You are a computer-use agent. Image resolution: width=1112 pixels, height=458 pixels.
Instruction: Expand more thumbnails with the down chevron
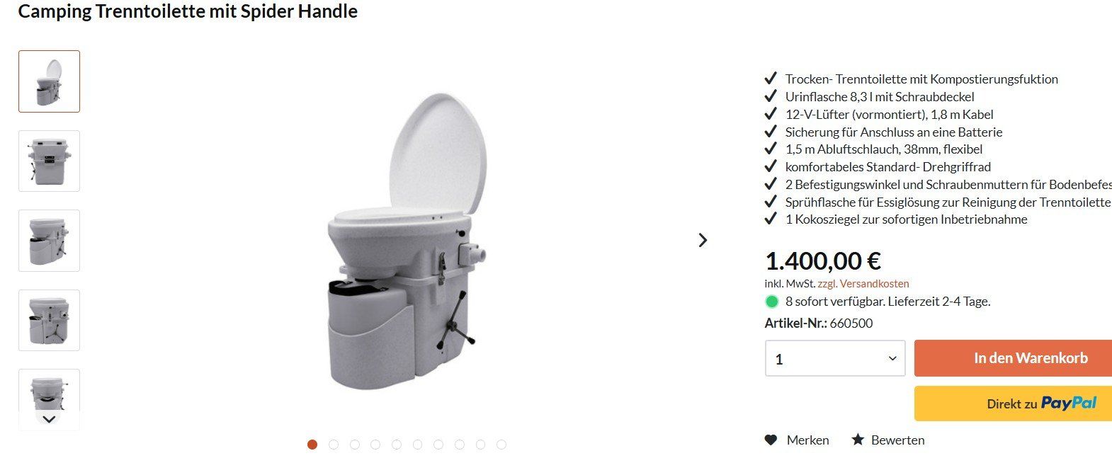pyautogui.click(x=49, y=419)
